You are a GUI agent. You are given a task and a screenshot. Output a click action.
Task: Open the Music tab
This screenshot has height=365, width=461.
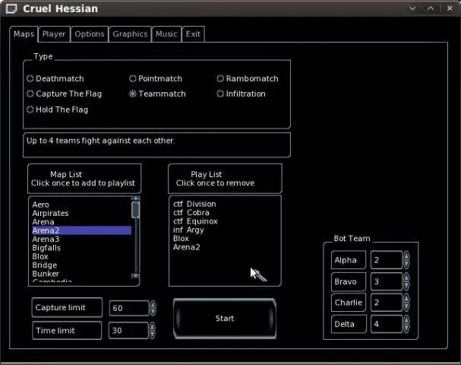coord(166,34)
